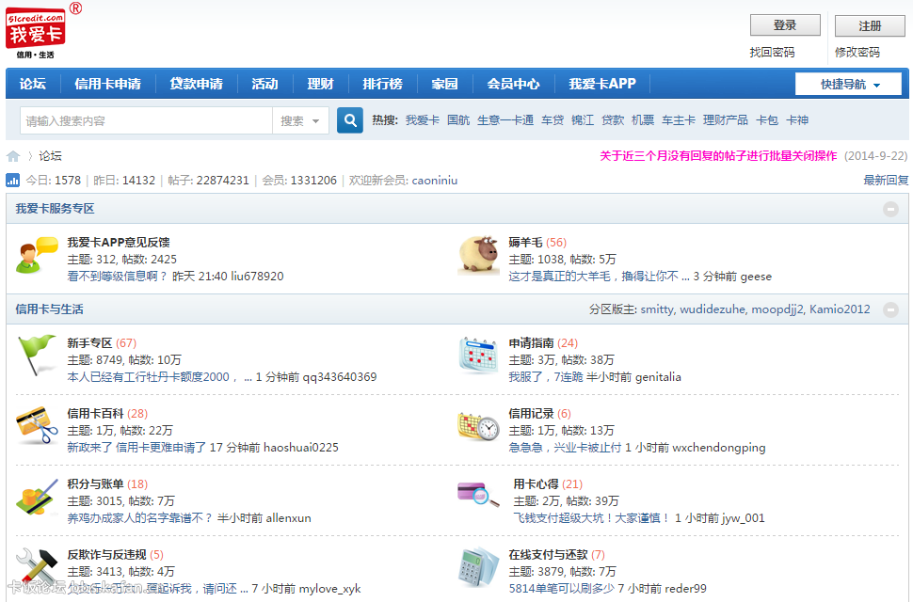Click hot search term 卡神
Screen dimensions: 913x602
[x=797, y=120]
